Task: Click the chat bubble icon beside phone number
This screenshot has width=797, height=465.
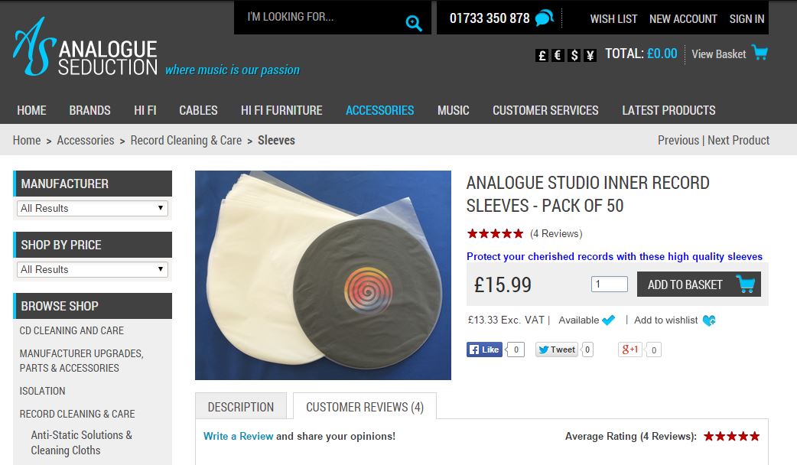Action: (x=545, y=18)
